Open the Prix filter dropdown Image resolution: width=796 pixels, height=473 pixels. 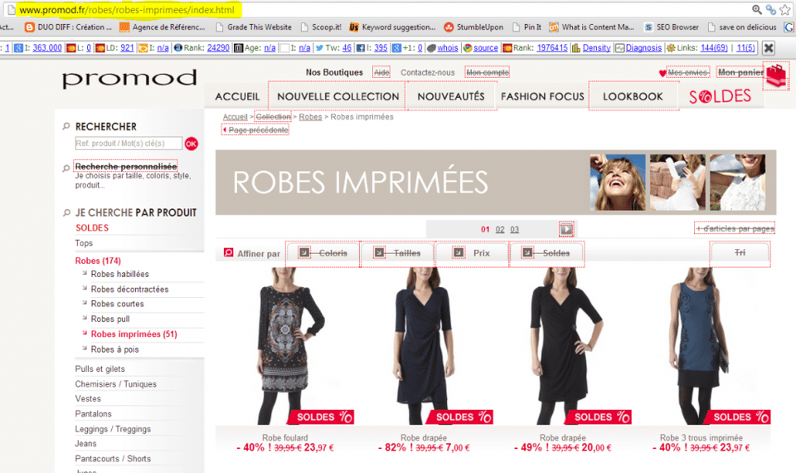click(472, 253)
